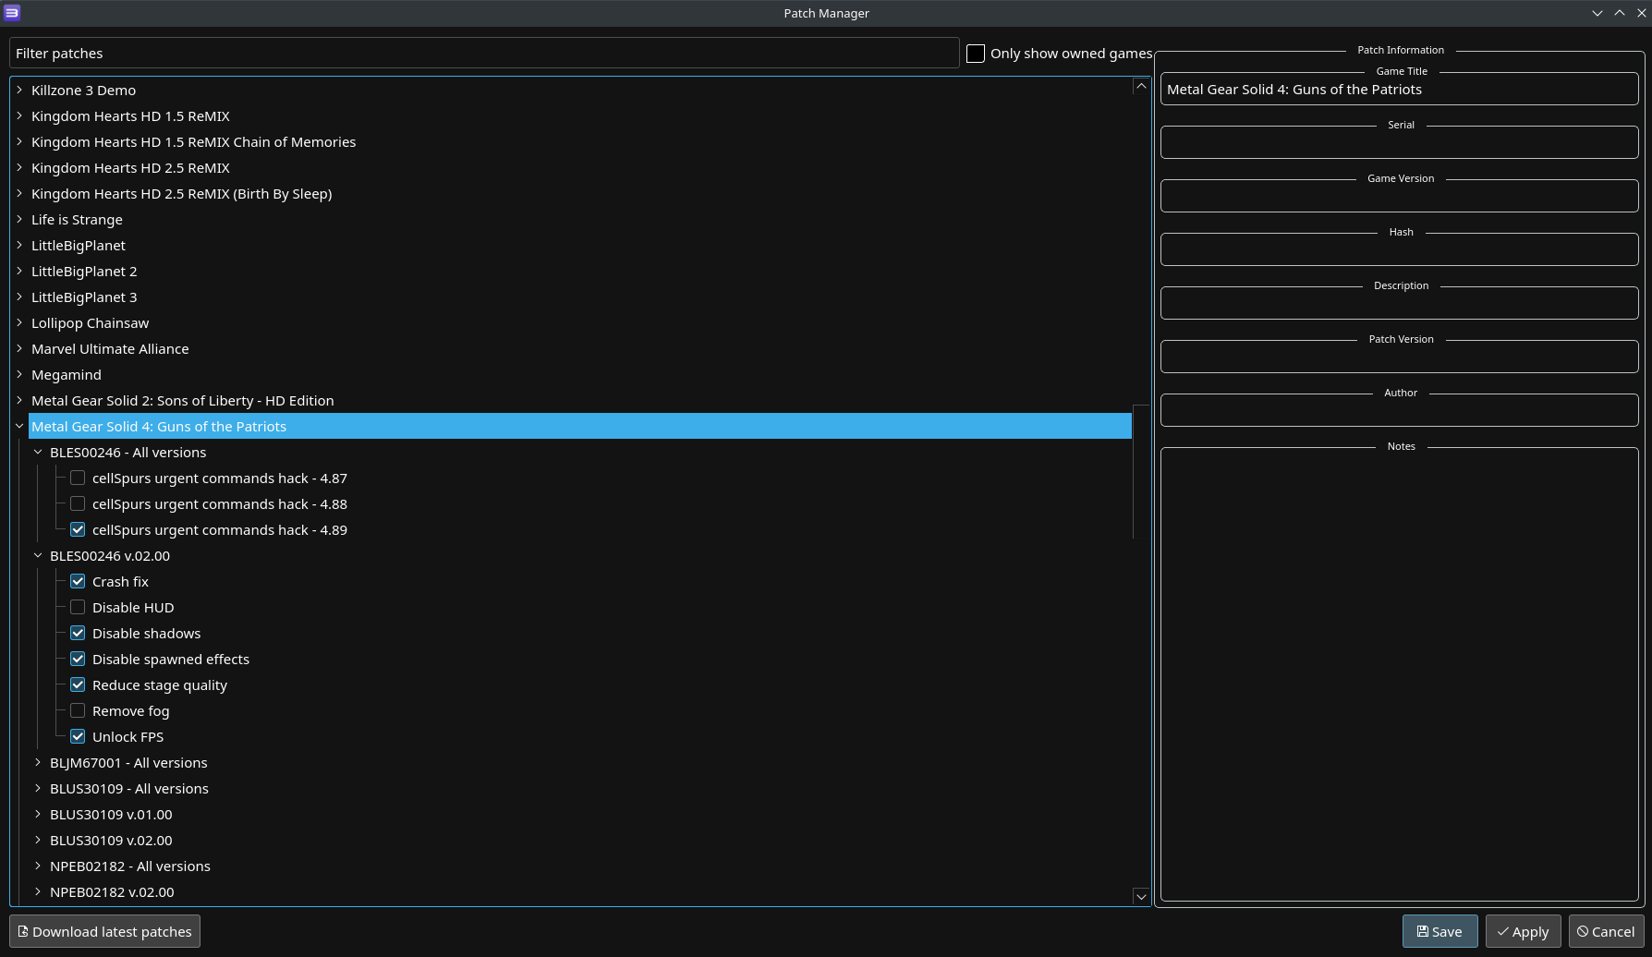This screenshot has height=957, width=1652.
Task: Expand BLJM67001 - All versions node
Action: (x=38, y=763)
